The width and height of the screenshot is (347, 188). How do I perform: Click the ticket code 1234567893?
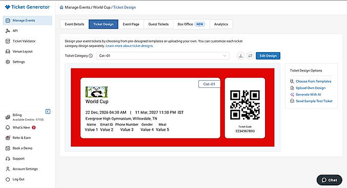pyautogui.click(x=245, y=131)
